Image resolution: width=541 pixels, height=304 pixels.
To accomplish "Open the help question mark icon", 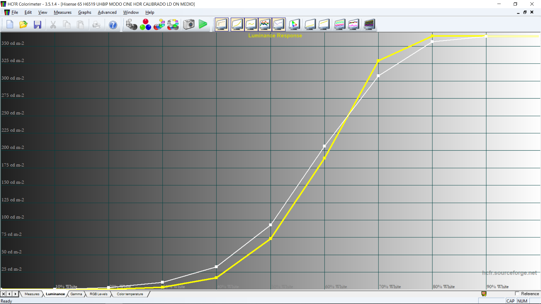I will pos(113,25).
